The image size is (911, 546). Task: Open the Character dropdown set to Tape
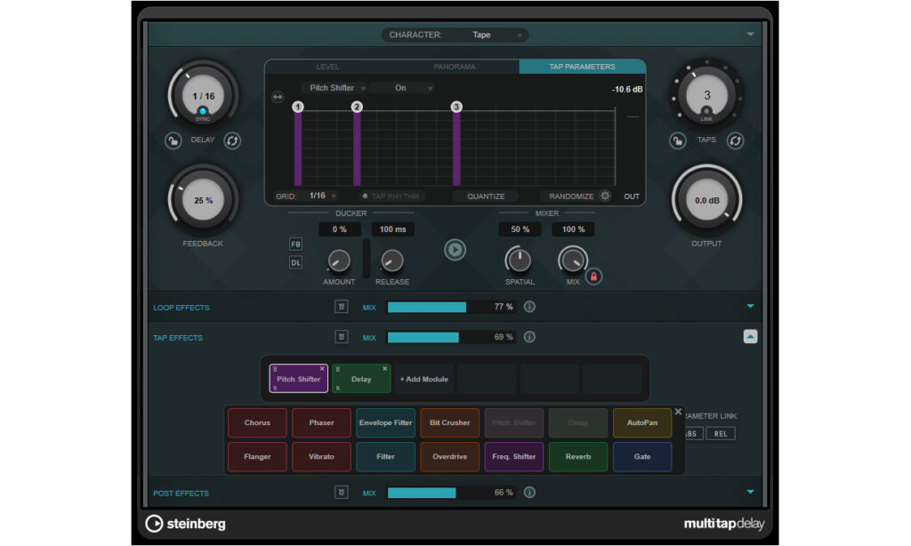coord(455,35)
